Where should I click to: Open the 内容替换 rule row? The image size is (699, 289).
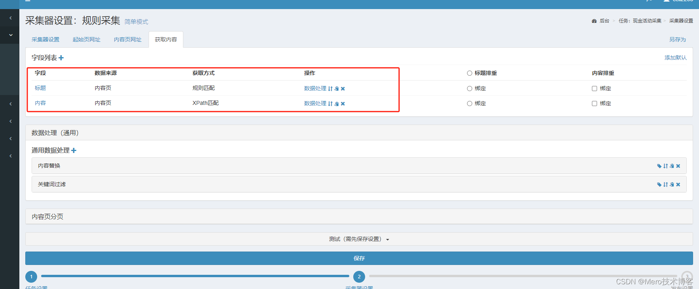click(x=359, y=166)
